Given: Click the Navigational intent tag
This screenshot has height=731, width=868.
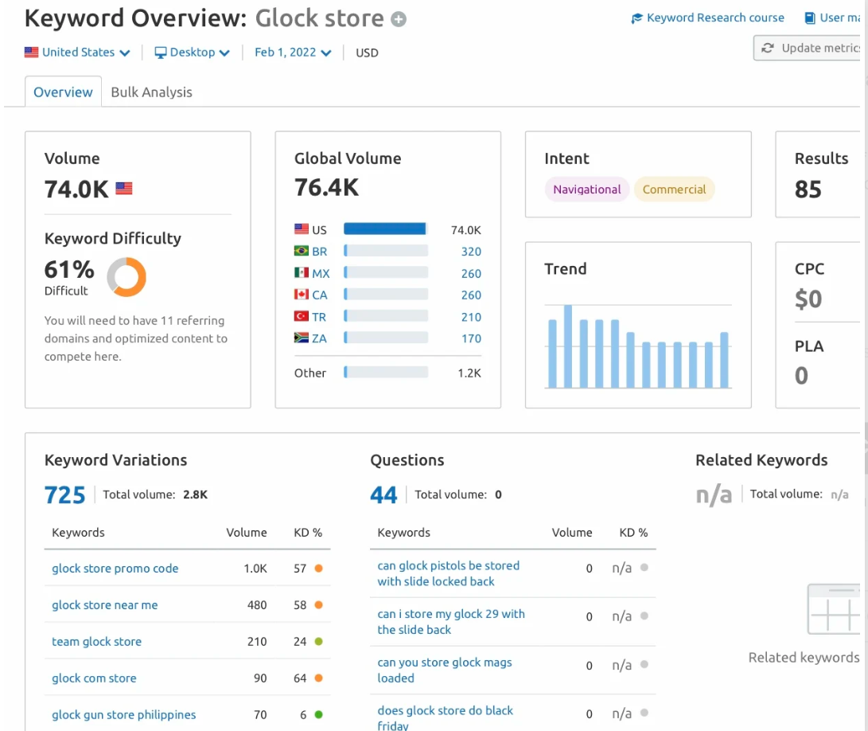Looking at the screenshot, I should [x=587, y=190].
